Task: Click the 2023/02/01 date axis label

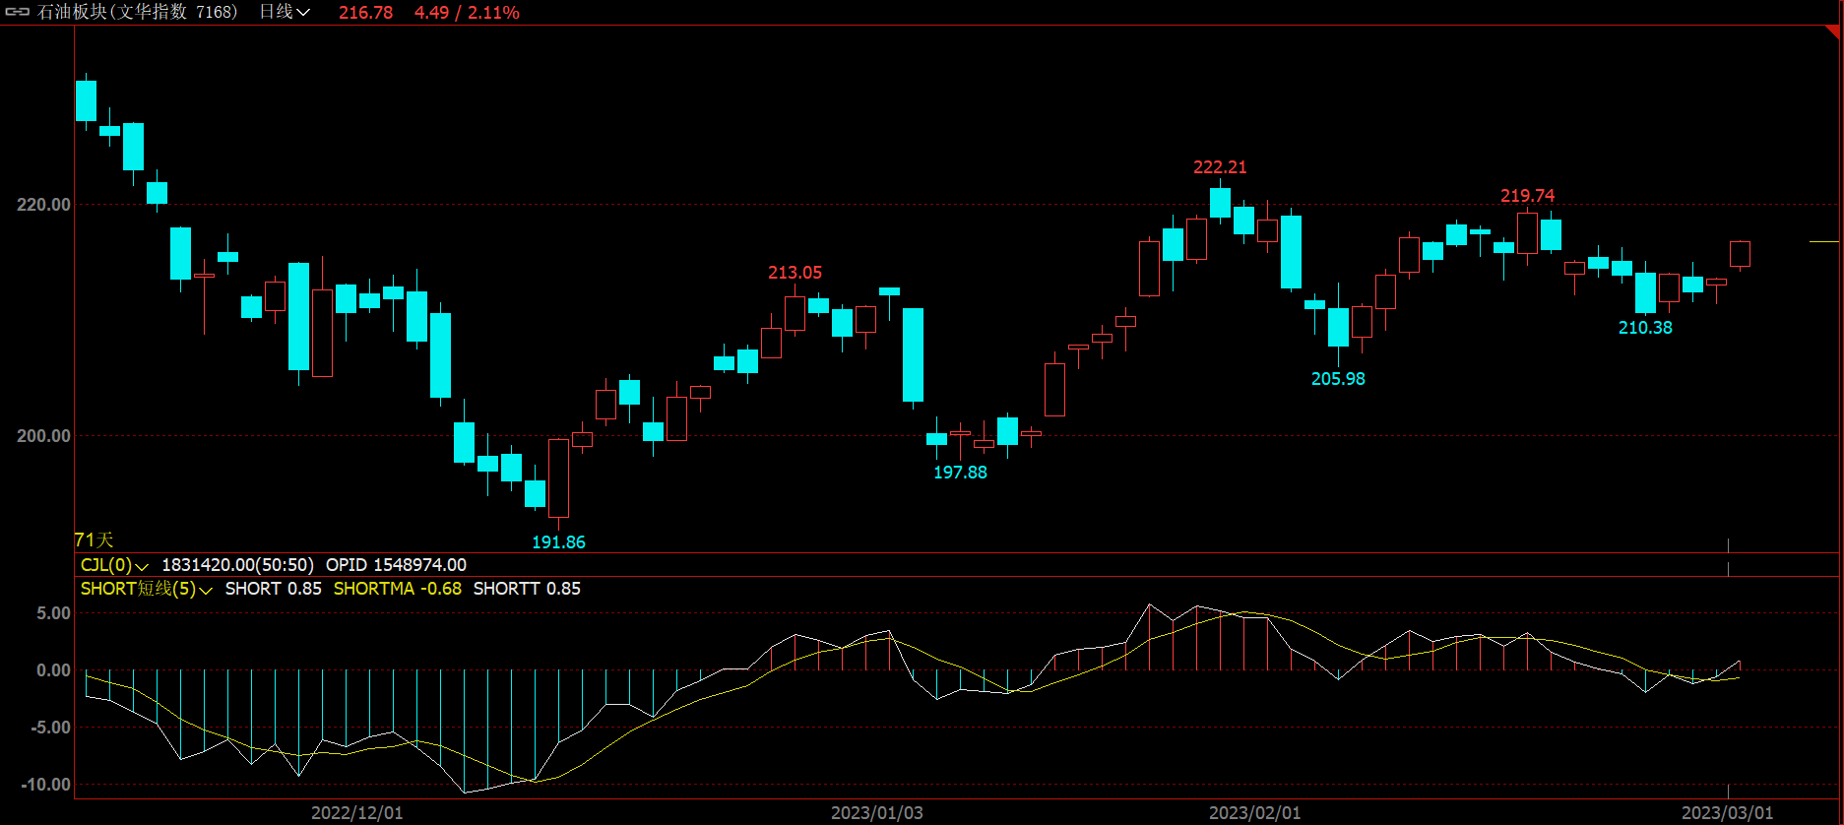Action: click(x=1255, y=813)
